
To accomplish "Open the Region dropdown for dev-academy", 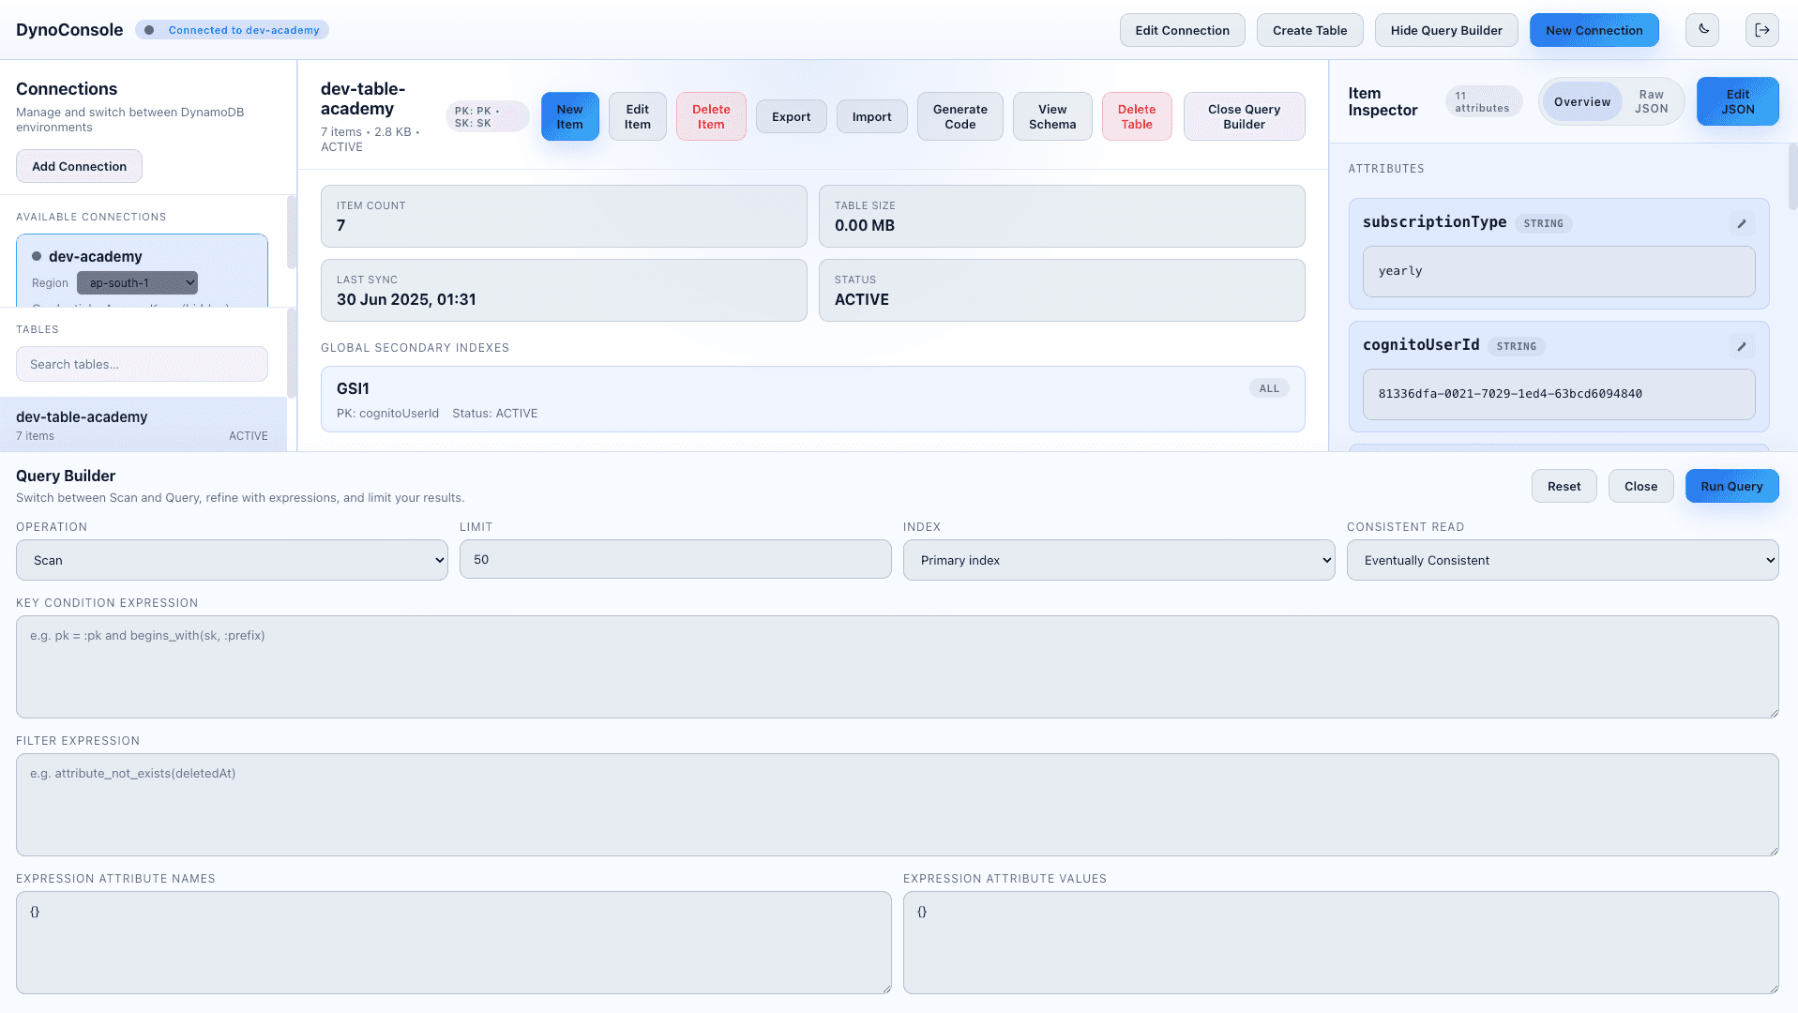I will pos(137,282).
